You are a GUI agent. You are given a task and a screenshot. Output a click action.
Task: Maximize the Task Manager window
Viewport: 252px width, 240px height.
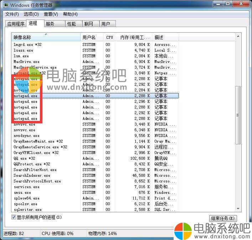(x=228, y=4)
